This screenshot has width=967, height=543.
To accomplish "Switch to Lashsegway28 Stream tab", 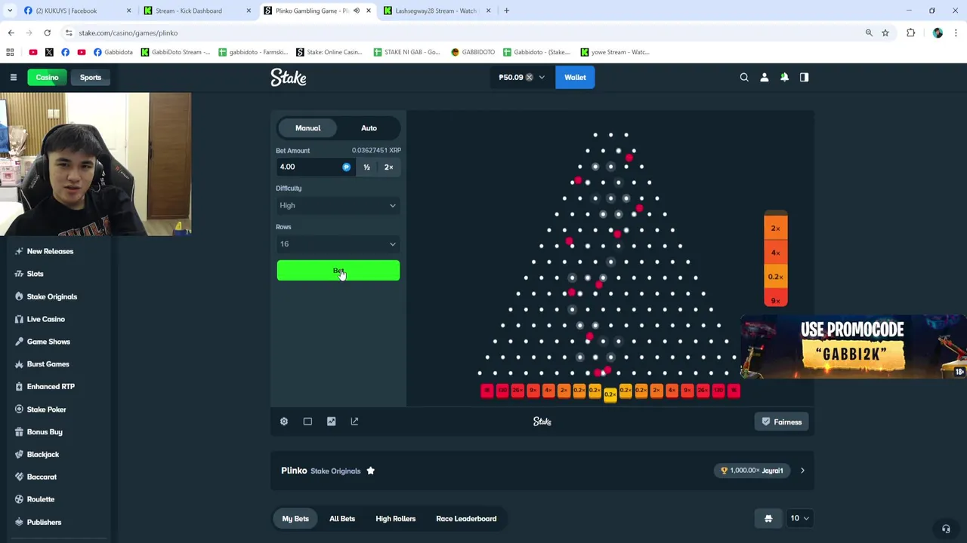I will [437, 11].
